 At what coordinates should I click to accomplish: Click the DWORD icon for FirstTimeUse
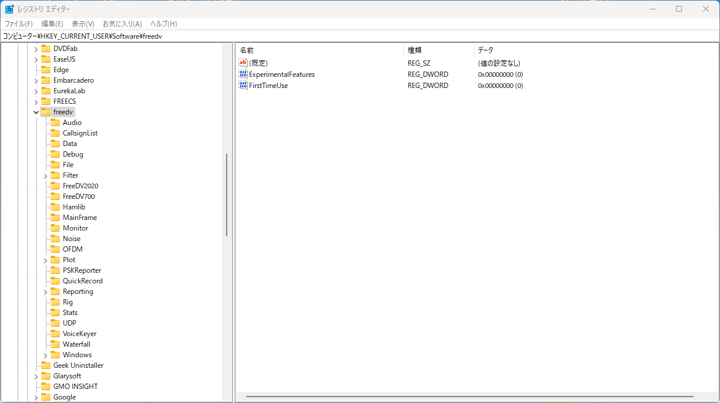click(x=243, y=86)
